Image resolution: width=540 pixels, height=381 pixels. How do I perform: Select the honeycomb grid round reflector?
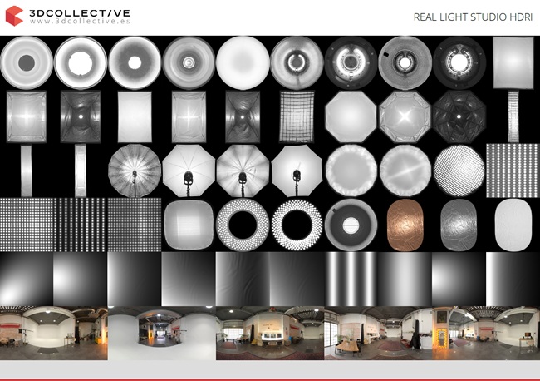(x=405, y=62)
